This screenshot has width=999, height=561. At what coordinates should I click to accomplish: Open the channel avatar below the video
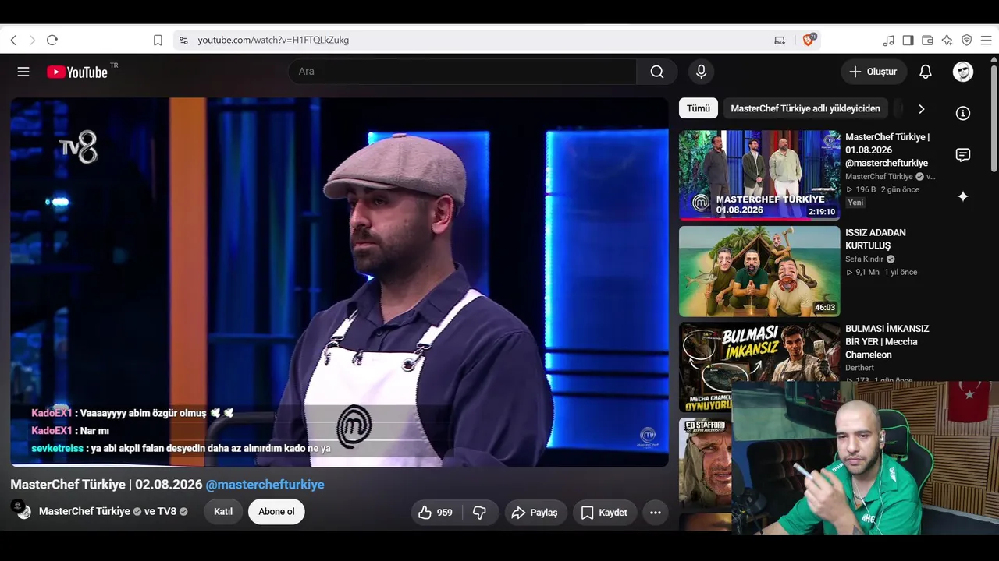point(21,510)
